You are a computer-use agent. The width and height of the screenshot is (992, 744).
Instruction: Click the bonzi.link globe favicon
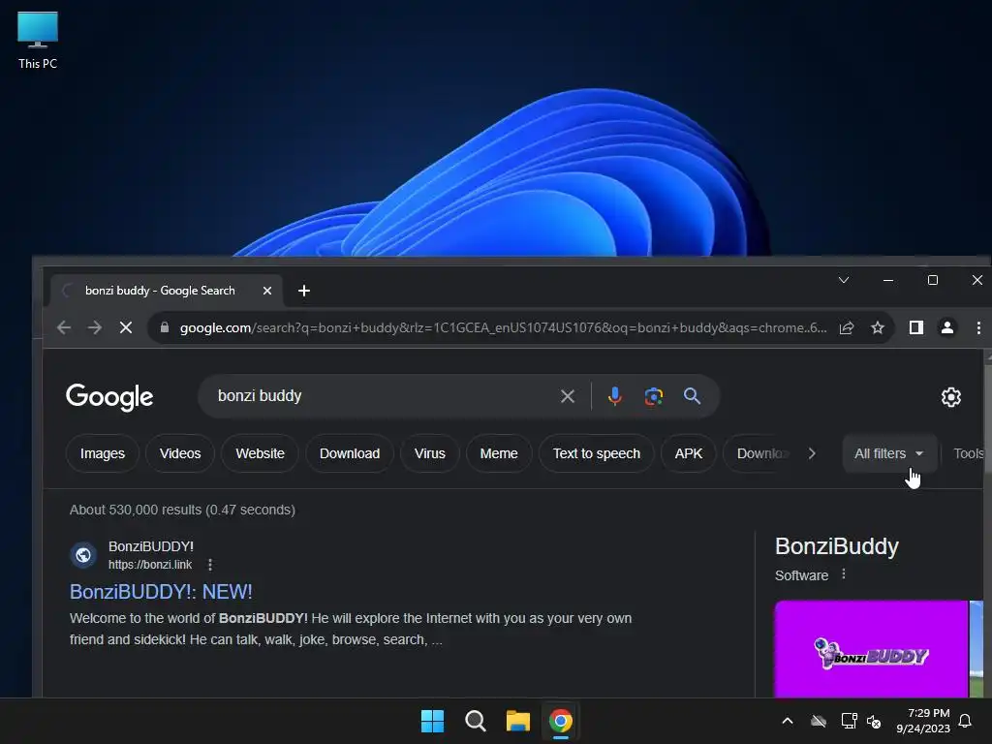(83, 555)
